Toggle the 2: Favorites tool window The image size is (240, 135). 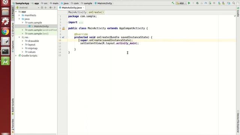[x=13, y=126]
